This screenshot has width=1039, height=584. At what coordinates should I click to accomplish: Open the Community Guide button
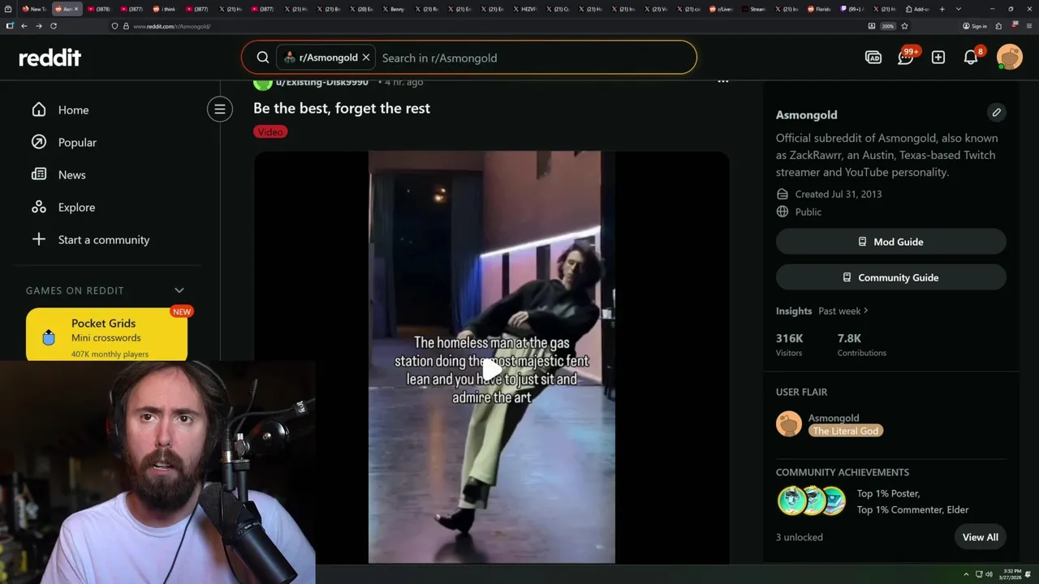click(891, 277)
